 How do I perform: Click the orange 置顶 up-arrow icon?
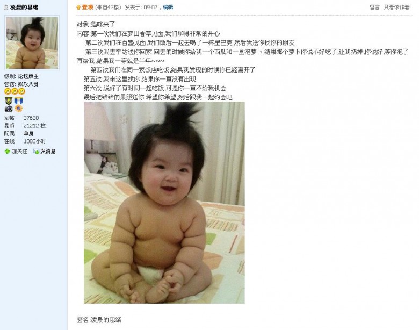[x=78, y=8]
